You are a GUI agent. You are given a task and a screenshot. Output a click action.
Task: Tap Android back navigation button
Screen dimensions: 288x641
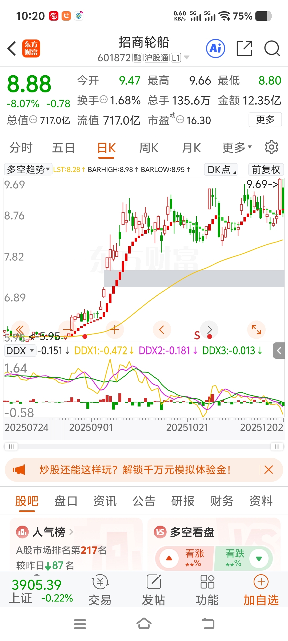coord(208,624)
